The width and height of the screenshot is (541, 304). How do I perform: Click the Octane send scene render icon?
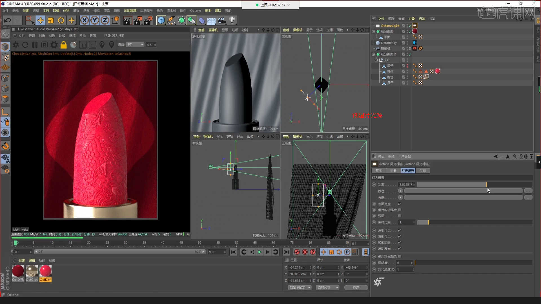(16, 45)
